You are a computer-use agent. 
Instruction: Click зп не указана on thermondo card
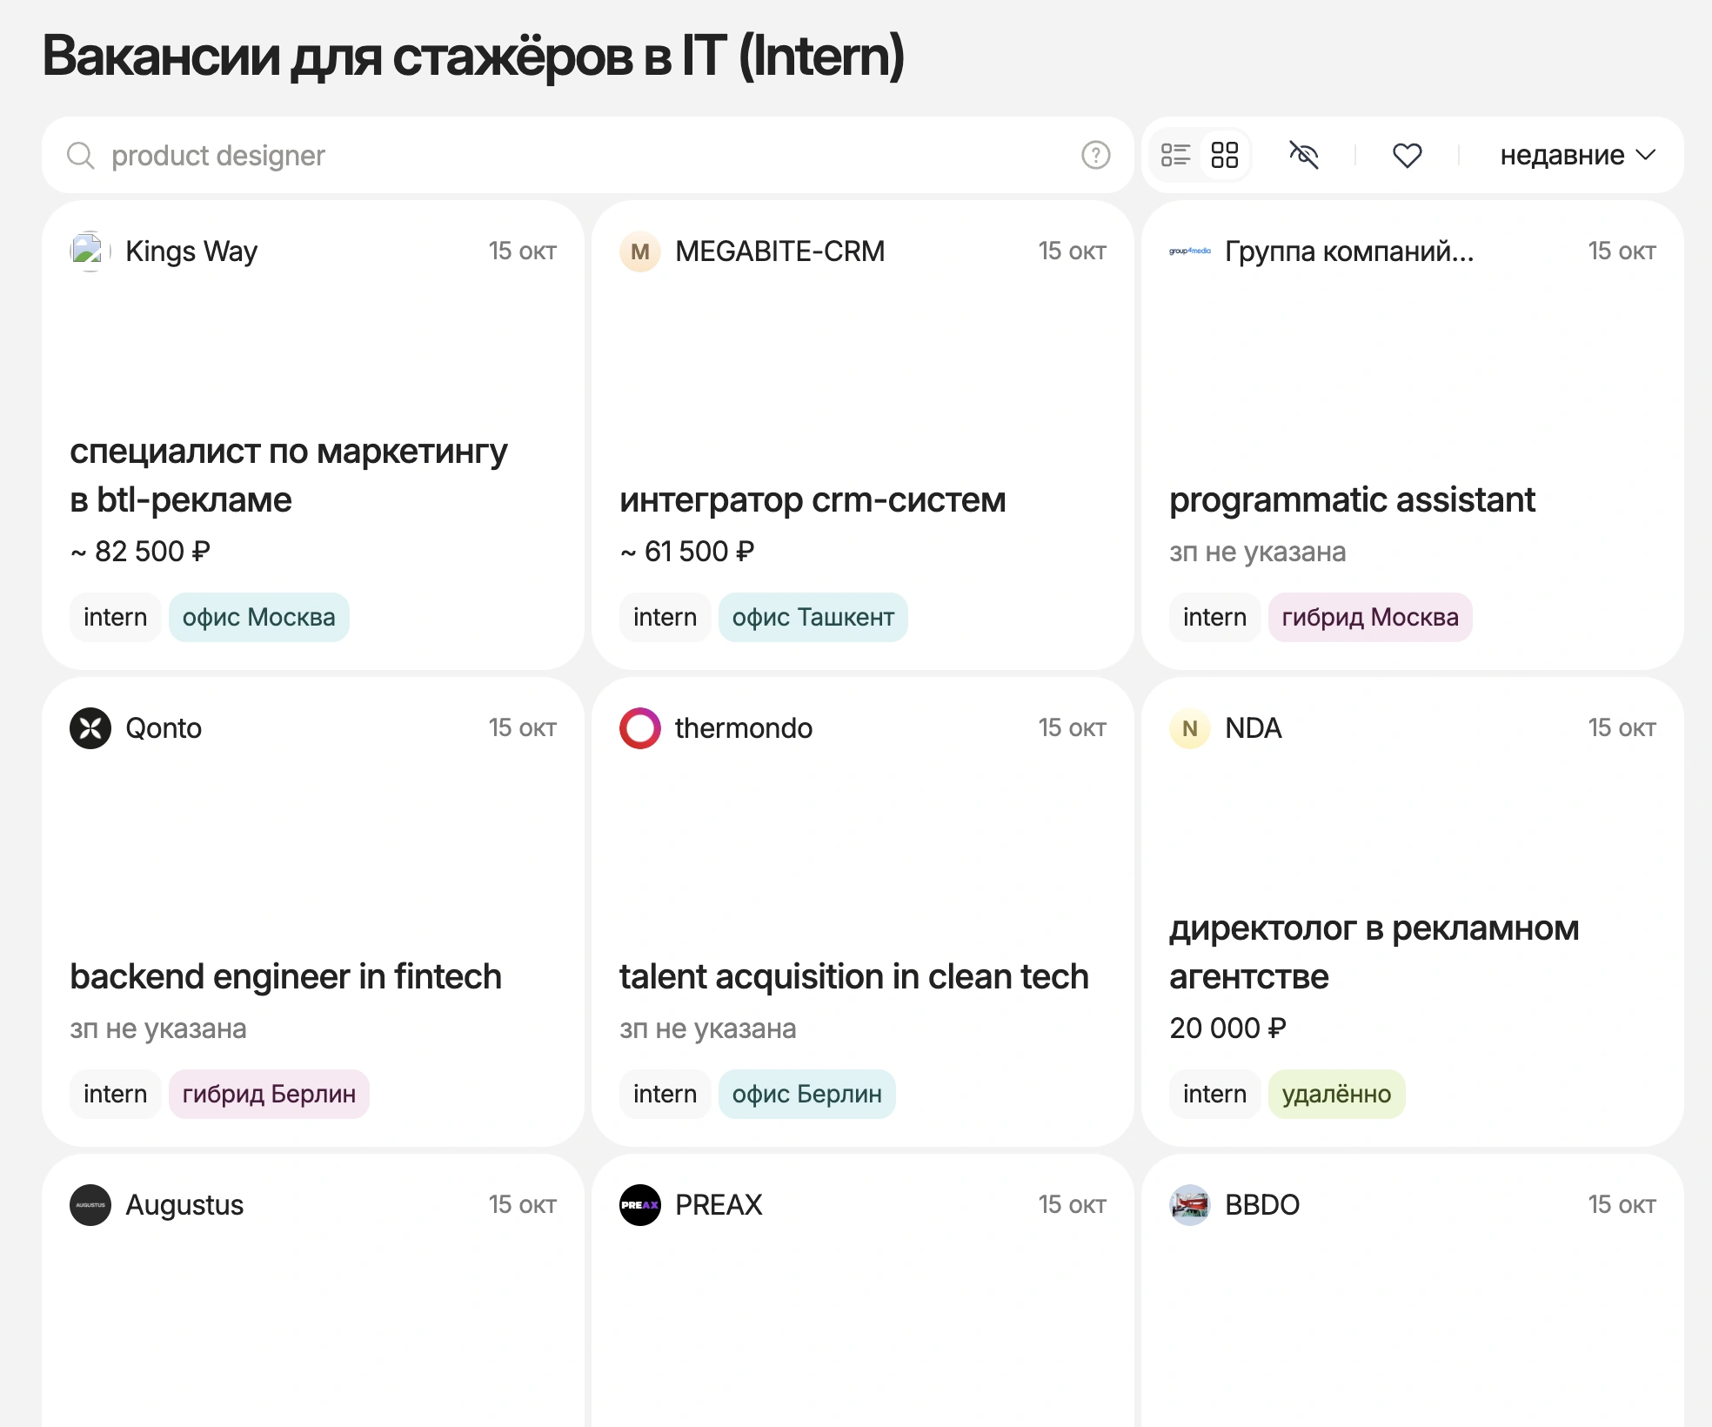click(x=708, y=1028)
